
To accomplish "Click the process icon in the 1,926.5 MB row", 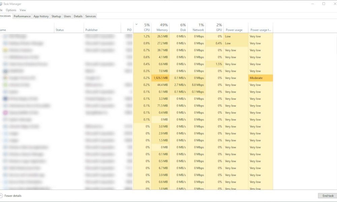I will pos(5,78).
